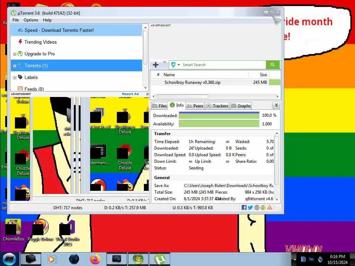Maximize the µTorrent window
Image resolution: width=355 pixels, height=266 pixels.
pyautogui.click(x=272, y=13)
